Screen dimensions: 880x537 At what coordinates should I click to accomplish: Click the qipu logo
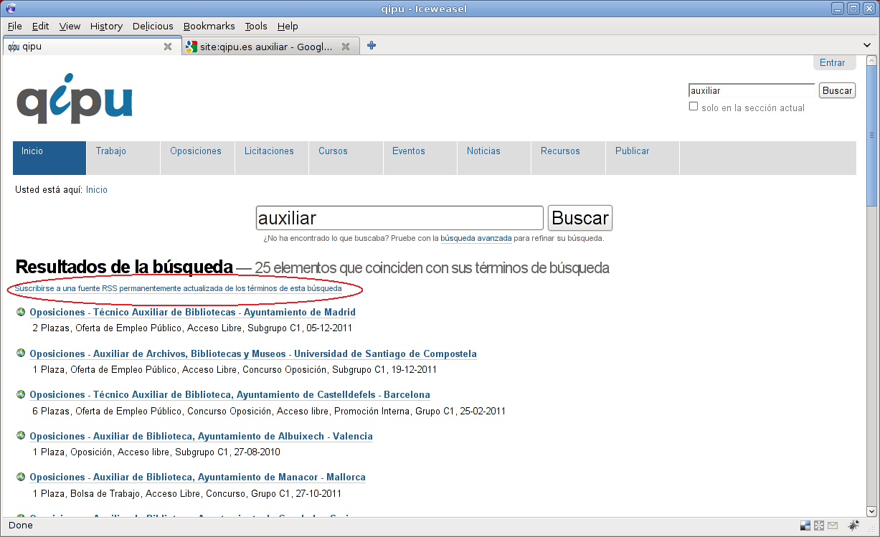tap(75, 98)
